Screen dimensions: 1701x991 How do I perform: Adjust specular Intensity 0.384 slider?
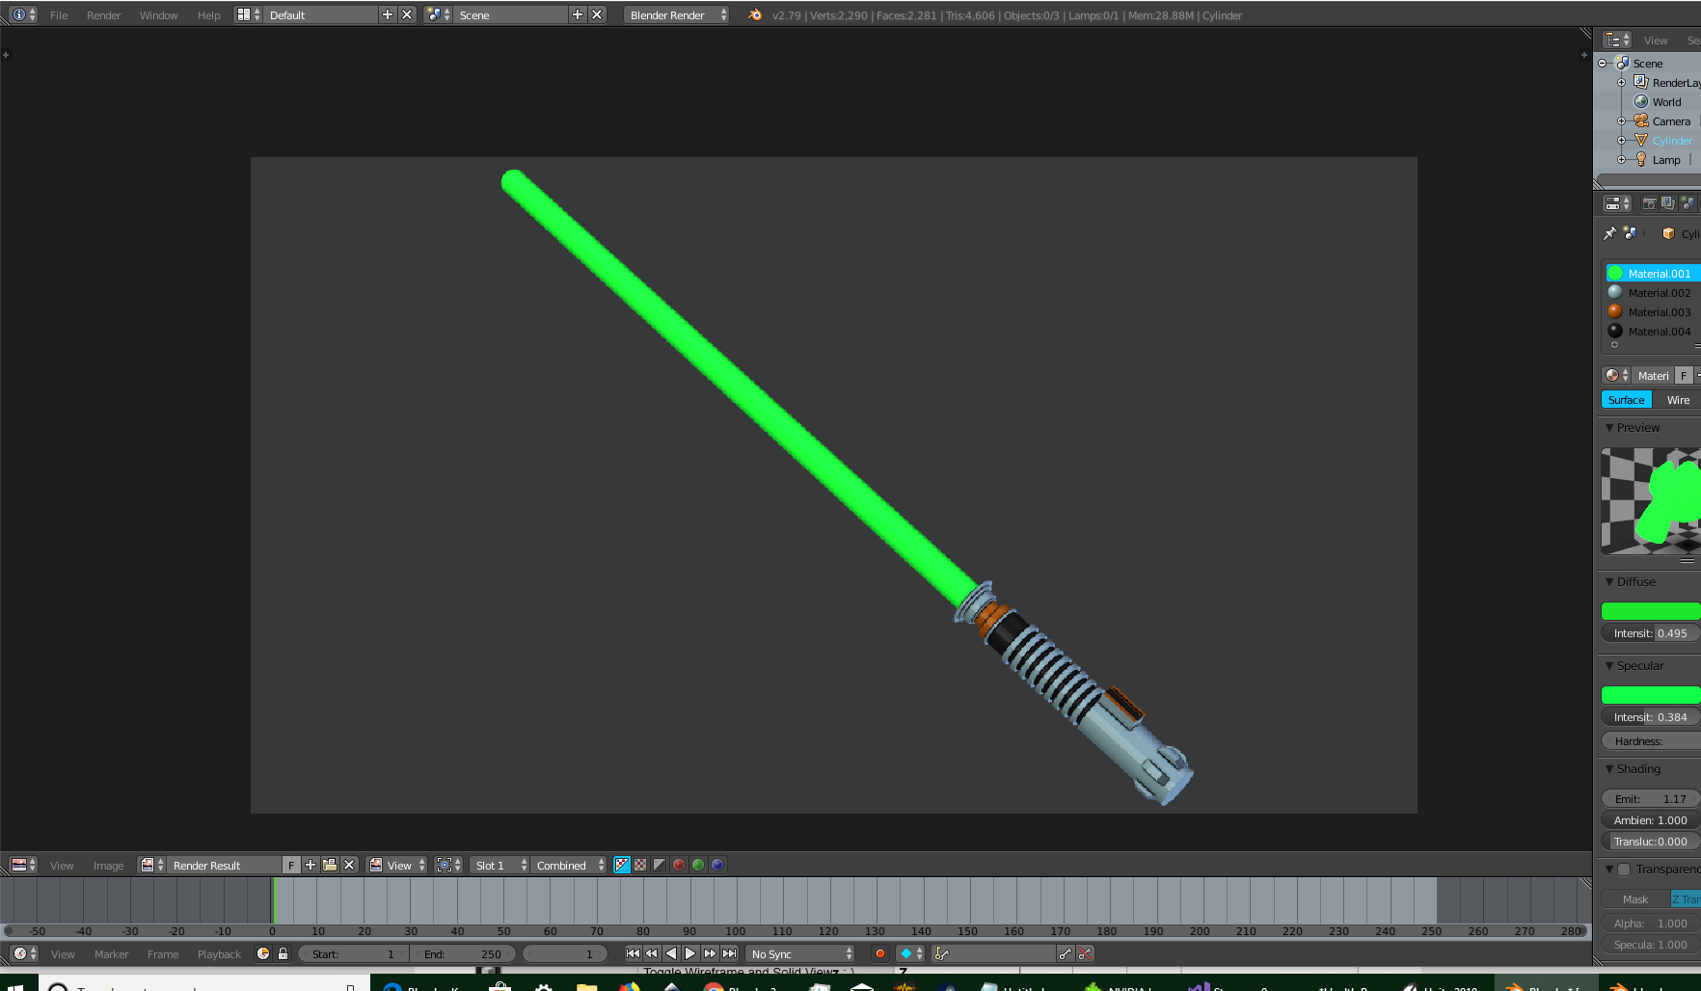point(1651,717)
